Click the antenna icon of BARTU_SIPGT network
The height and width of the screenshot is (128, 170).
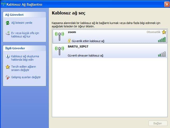(60, 51)
